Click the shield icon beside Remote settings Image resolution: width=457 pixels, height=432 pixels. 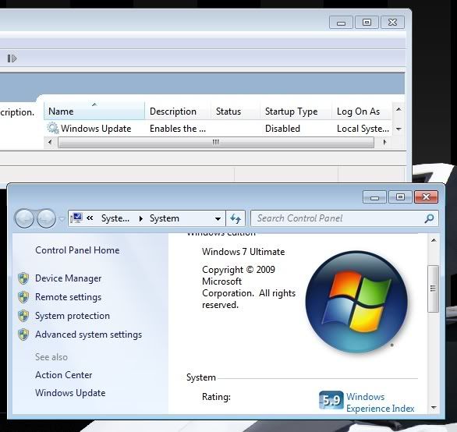point(23,297)
